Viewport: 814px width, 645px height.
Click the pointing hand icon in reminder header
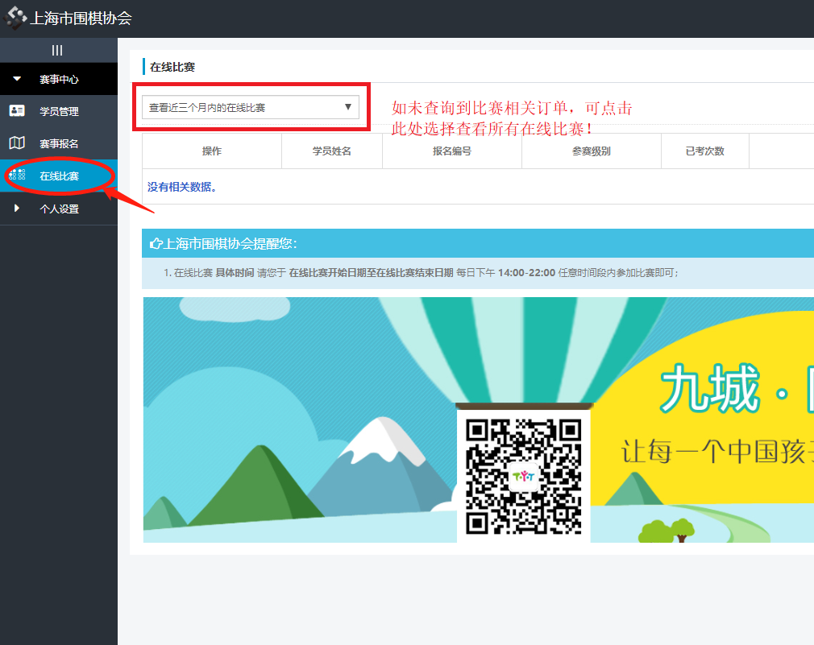click(x=156, y=243)
